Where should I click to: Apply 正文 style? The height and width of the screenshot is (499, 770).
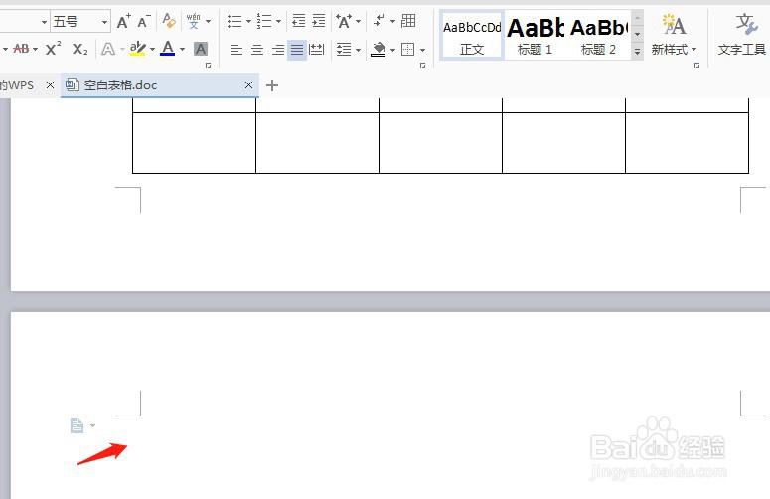[472, 37]
